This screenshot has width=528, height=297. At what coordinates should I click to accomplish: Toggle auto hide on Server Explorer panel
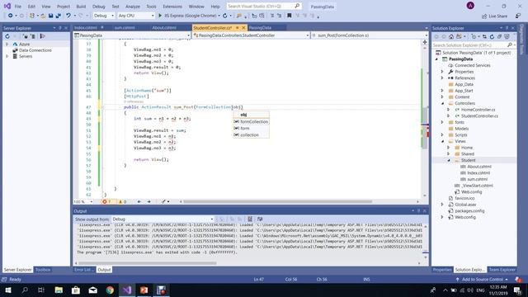point(60,28)
